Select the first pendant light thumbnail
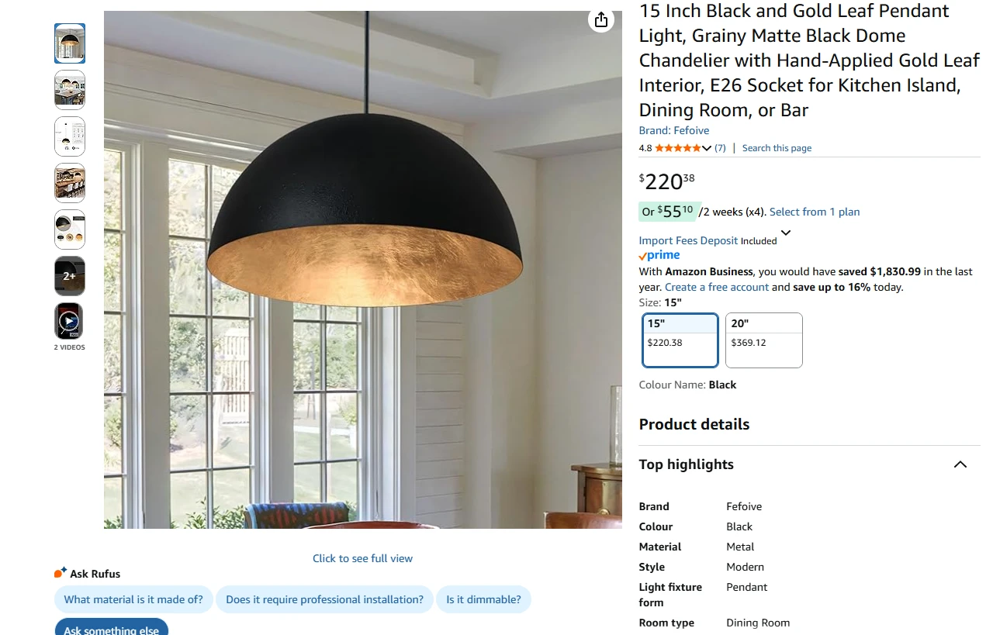This screenshot has width=993, height=635. (69, 43)
